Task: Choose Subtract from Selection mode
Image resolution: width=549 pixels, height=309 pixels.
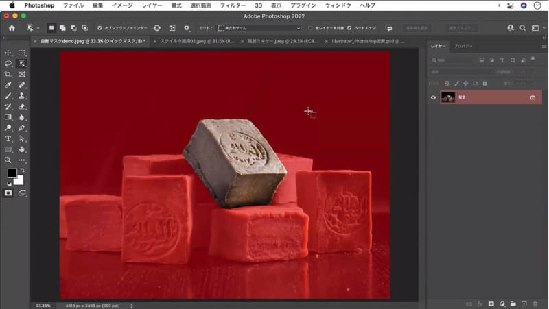Action: point(74,28)
